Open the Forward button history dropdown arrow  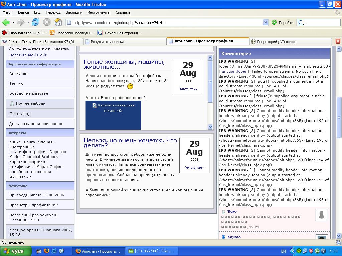click(28, 22)
